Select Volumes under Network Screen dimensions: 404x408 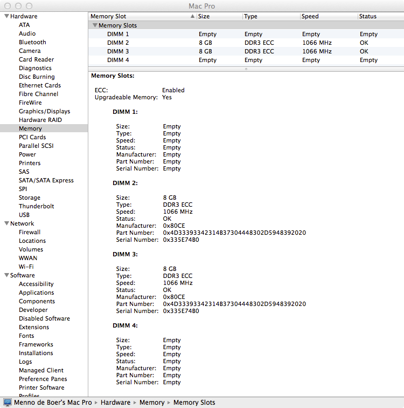pyautogui.click(x=31, y=249)
